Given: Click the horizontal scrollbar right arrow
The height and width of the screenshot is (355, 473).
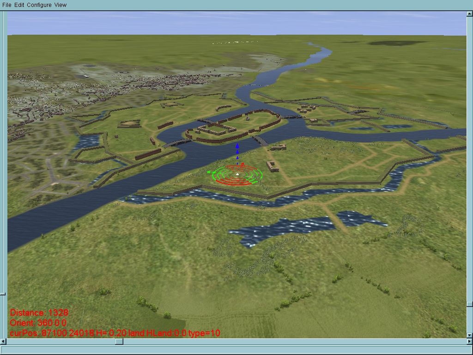Looking at the screenshot, I should click(x=469, y=342).
